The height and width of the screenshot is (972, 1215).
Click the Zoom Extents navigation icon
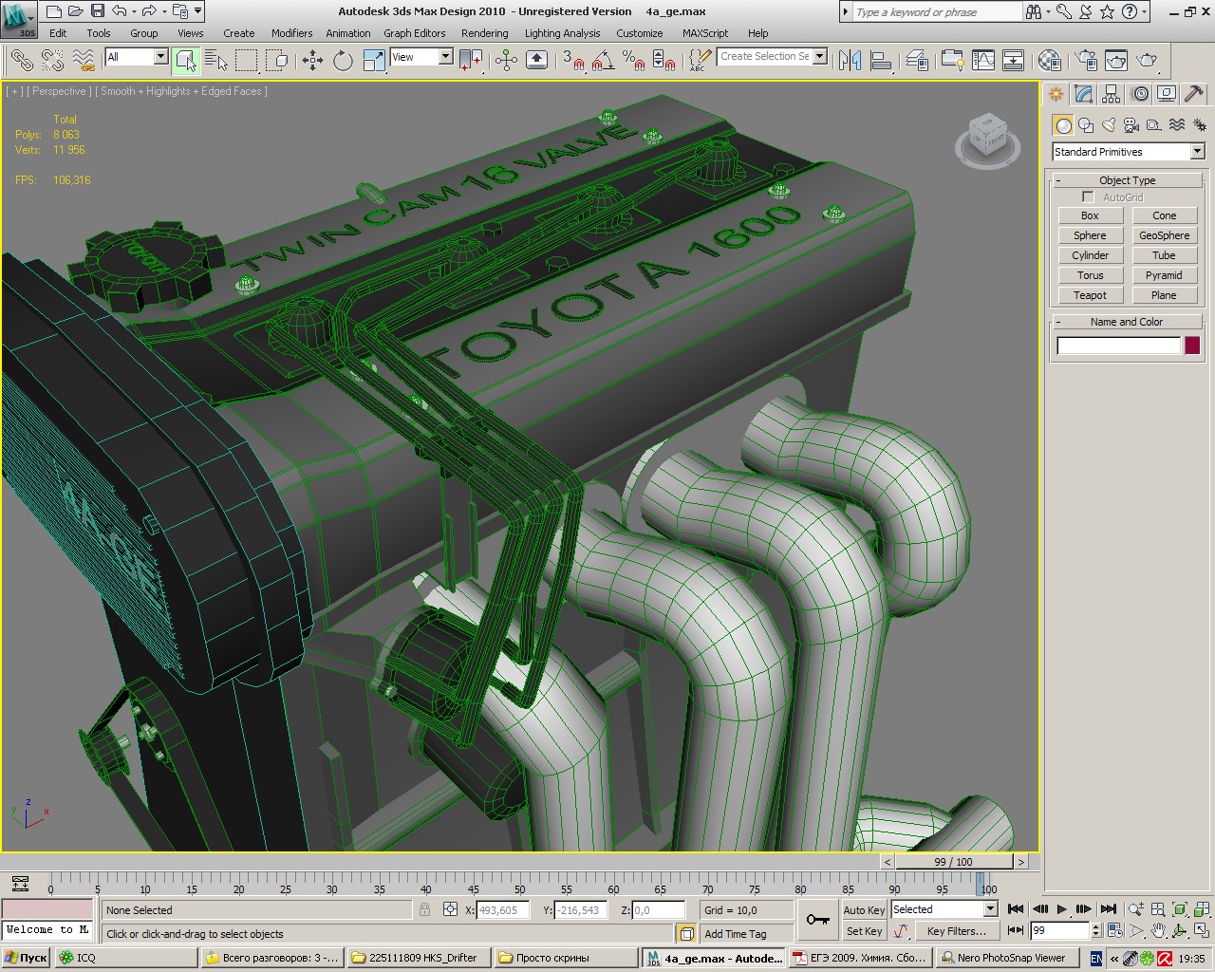pyautogui.click(x=1180, y=909)
